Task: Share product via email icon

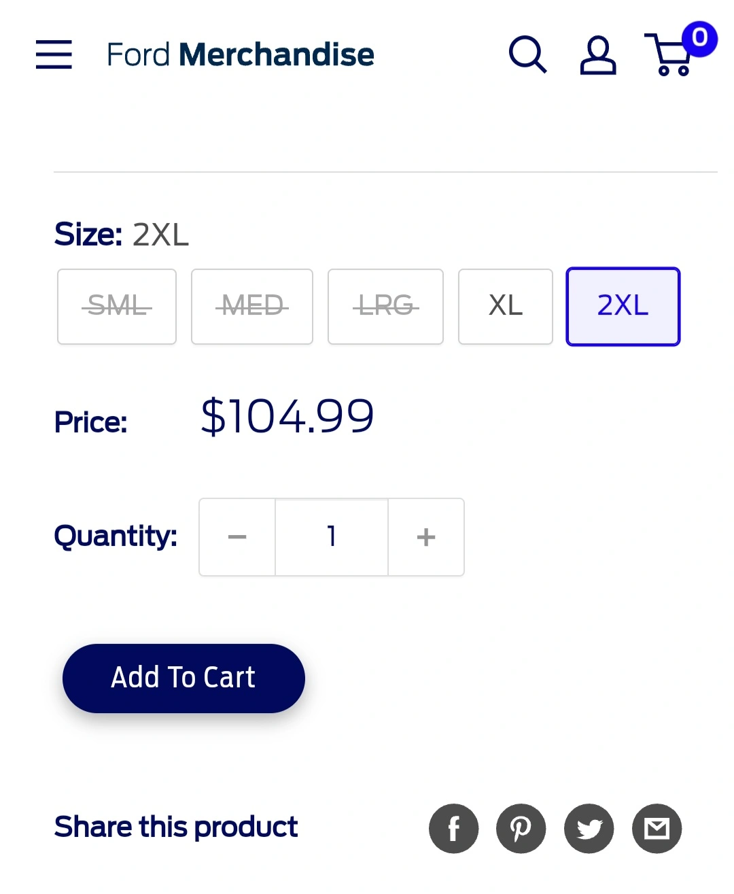Action: (657, 828)
